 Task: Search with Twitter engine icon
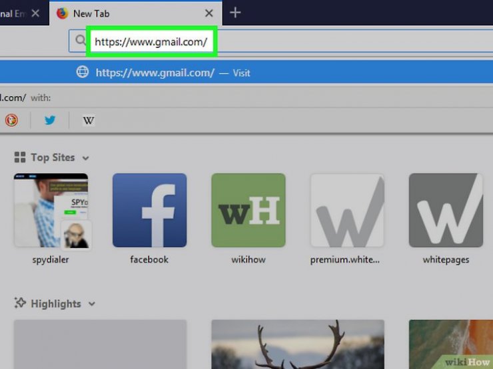pyautogui.click(x=50, y=120)
